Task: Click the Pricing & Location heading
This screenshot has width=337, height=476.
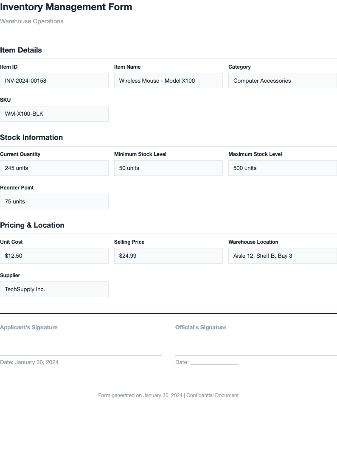Action: [32, 225]
